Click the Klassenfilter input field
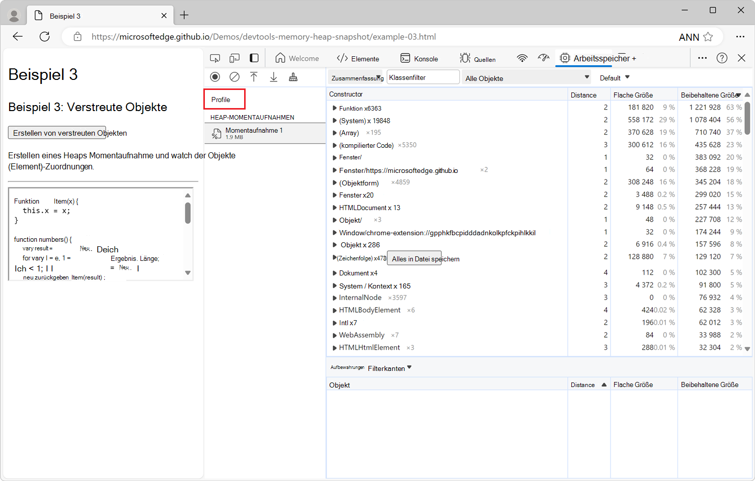The image size is (755, 481). (x=423, y=77)
